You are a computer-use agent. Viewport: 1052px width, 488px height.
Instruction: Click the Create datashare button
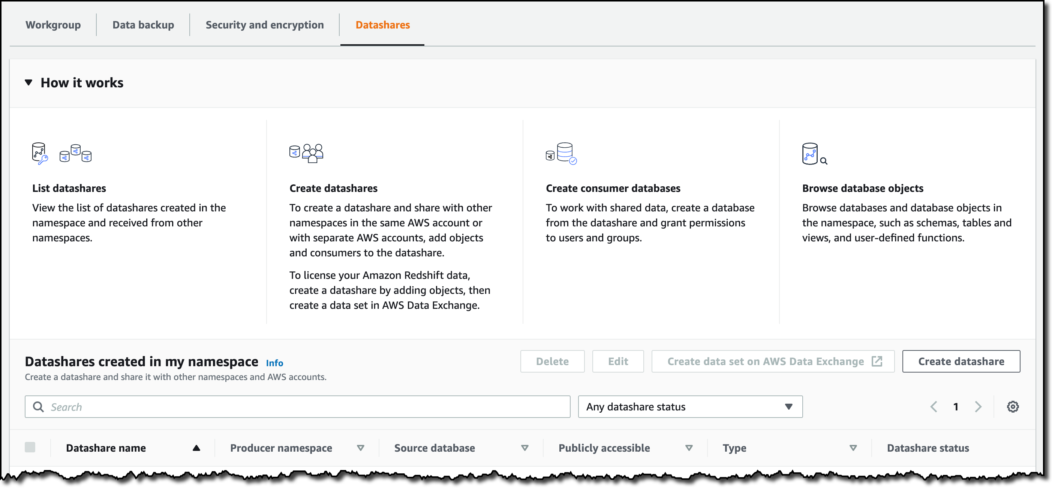pos(961,361)
